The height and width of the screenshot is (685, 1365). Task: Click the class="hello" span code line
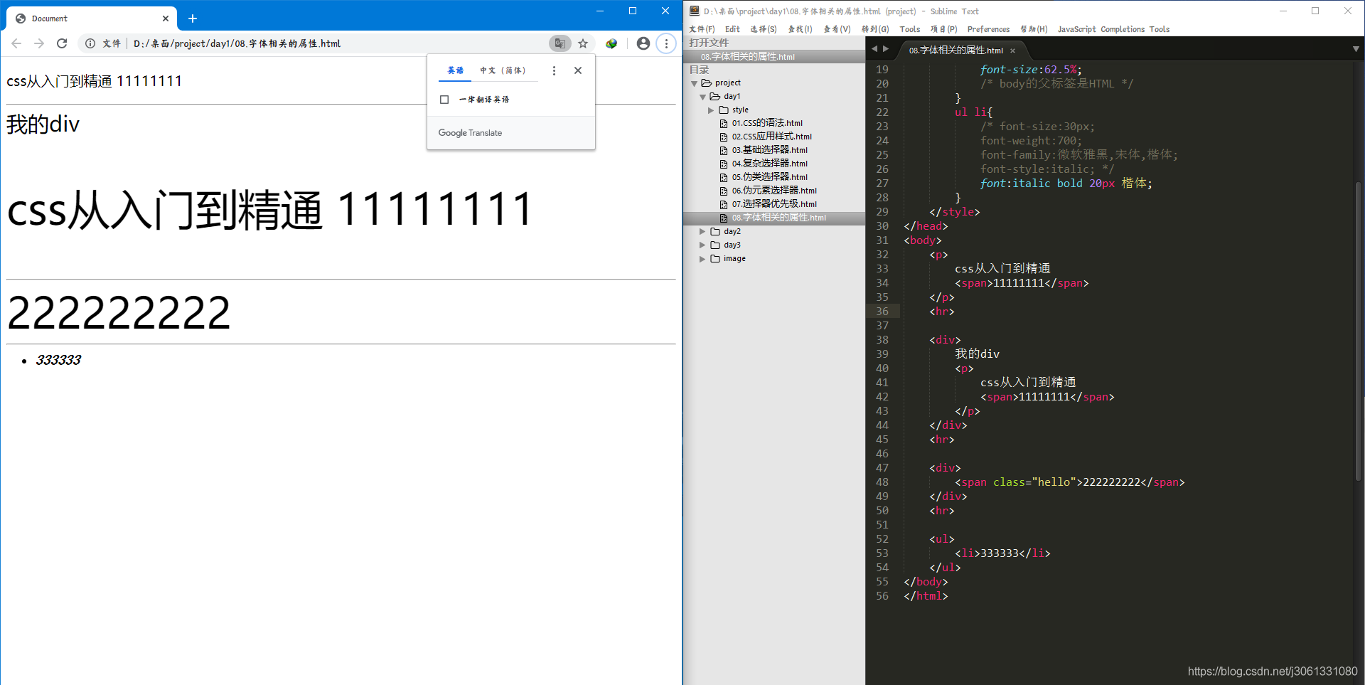pyautogui.click(x=1069, y=482)
